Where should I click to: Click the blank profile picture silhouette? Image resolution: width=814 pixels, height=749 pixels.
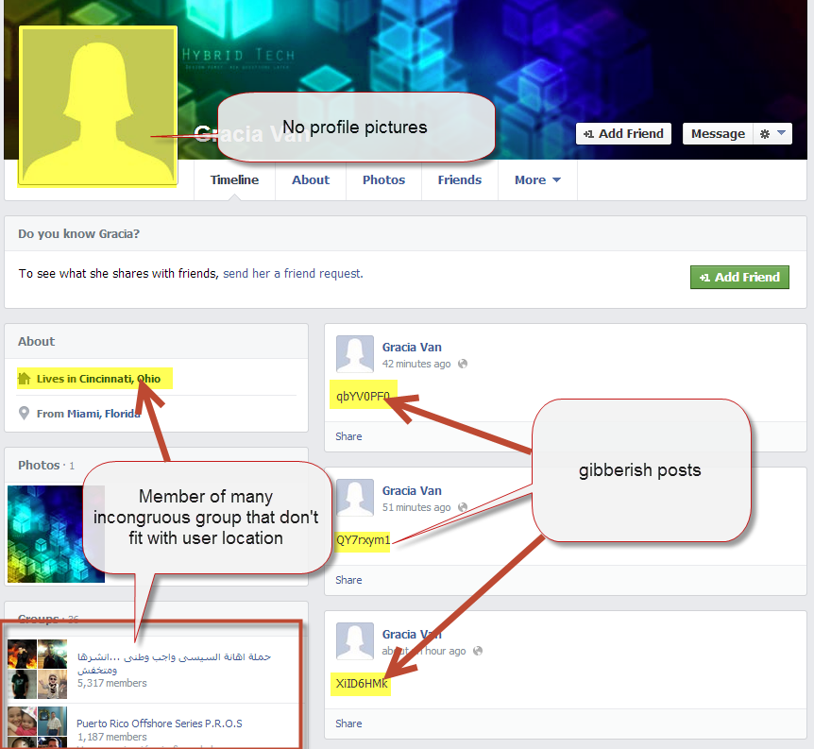click(98, 106)
